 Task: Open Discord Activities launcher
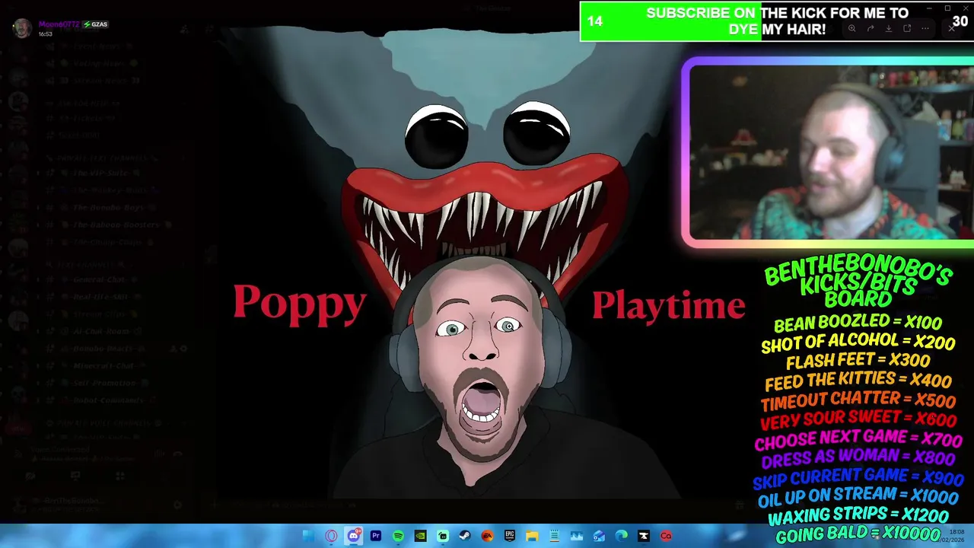pos(120,476)
